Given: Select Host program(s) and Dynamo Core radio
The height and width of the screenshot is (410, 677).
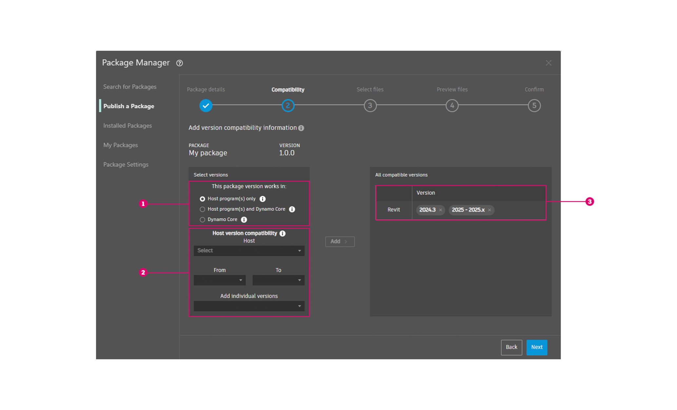Looking at the screenshot, I should [x=203, y=209].
